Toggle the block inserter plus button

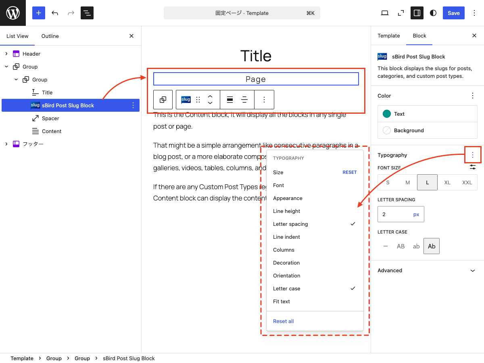click(x=39, y=13)
